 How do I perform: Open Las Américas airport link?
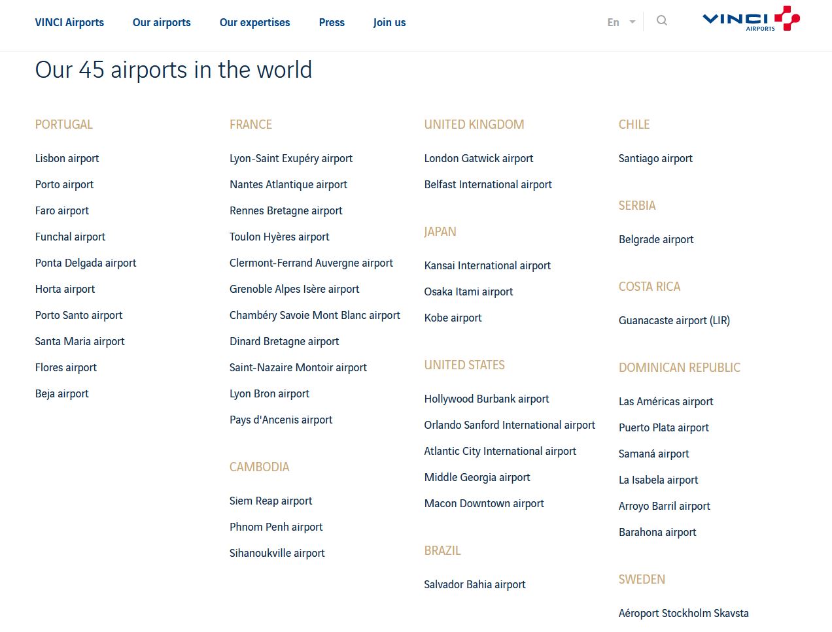666,401
